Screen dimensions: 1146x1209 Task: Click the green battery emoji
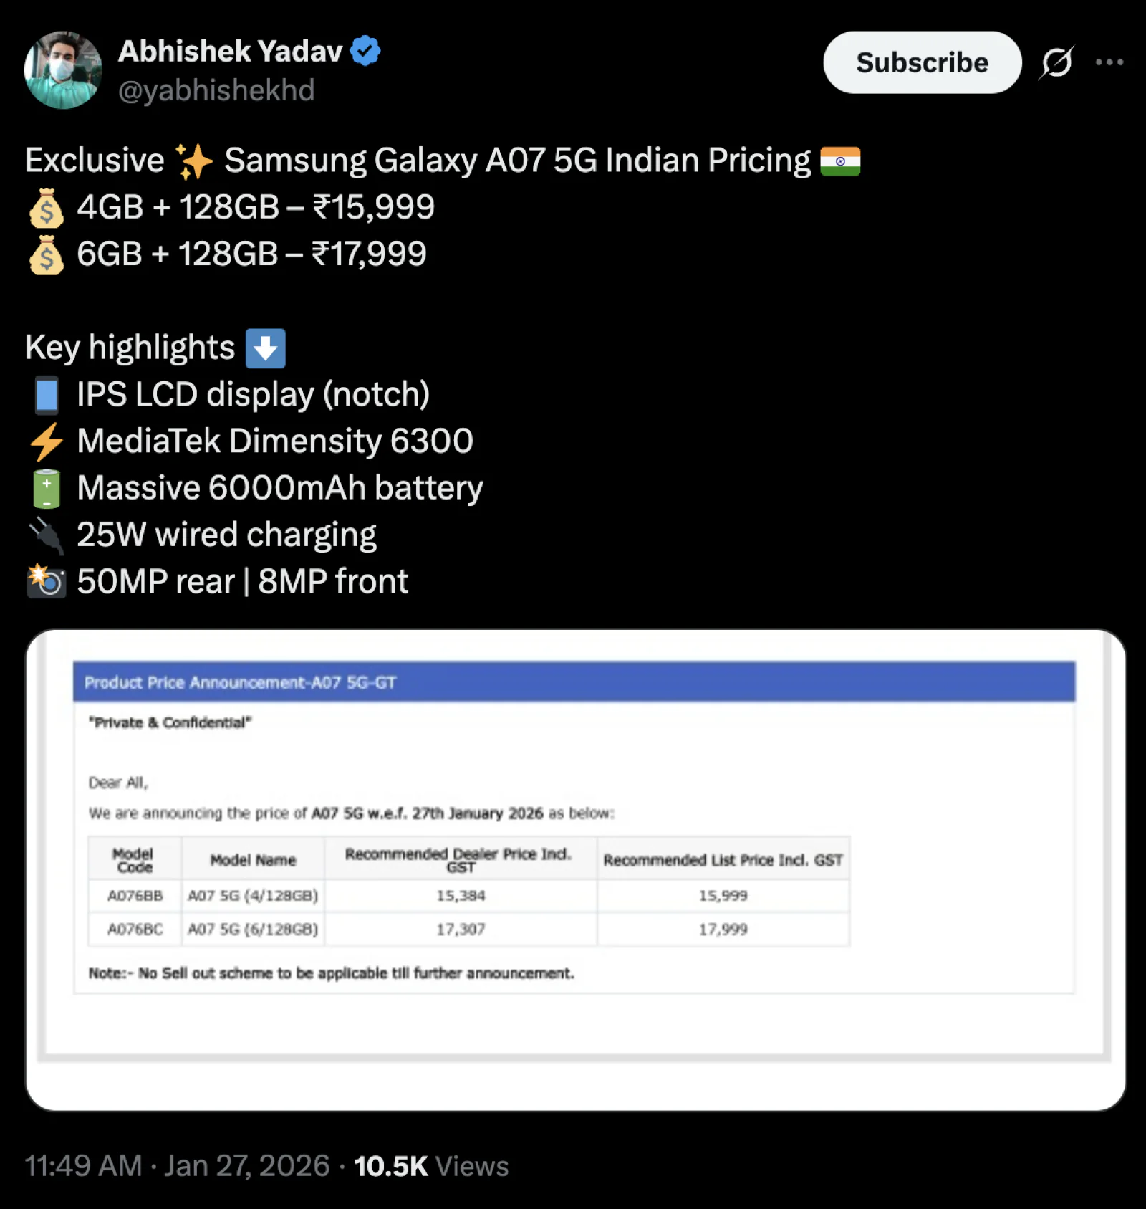click(x=47, y=489)
